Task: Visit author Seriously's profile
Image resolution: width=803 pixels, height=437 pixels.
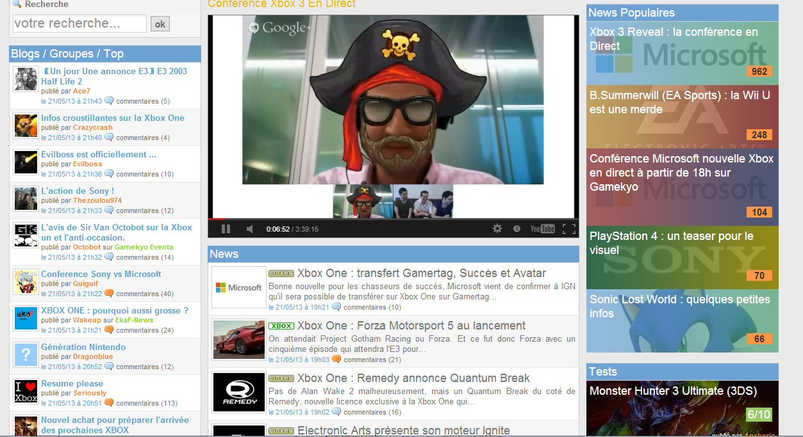Action: [x=90, y=393]
